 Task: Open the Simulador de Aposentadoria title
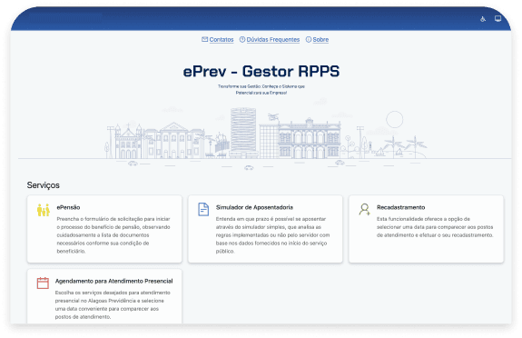pyautogui.click(x=254, y=207)
